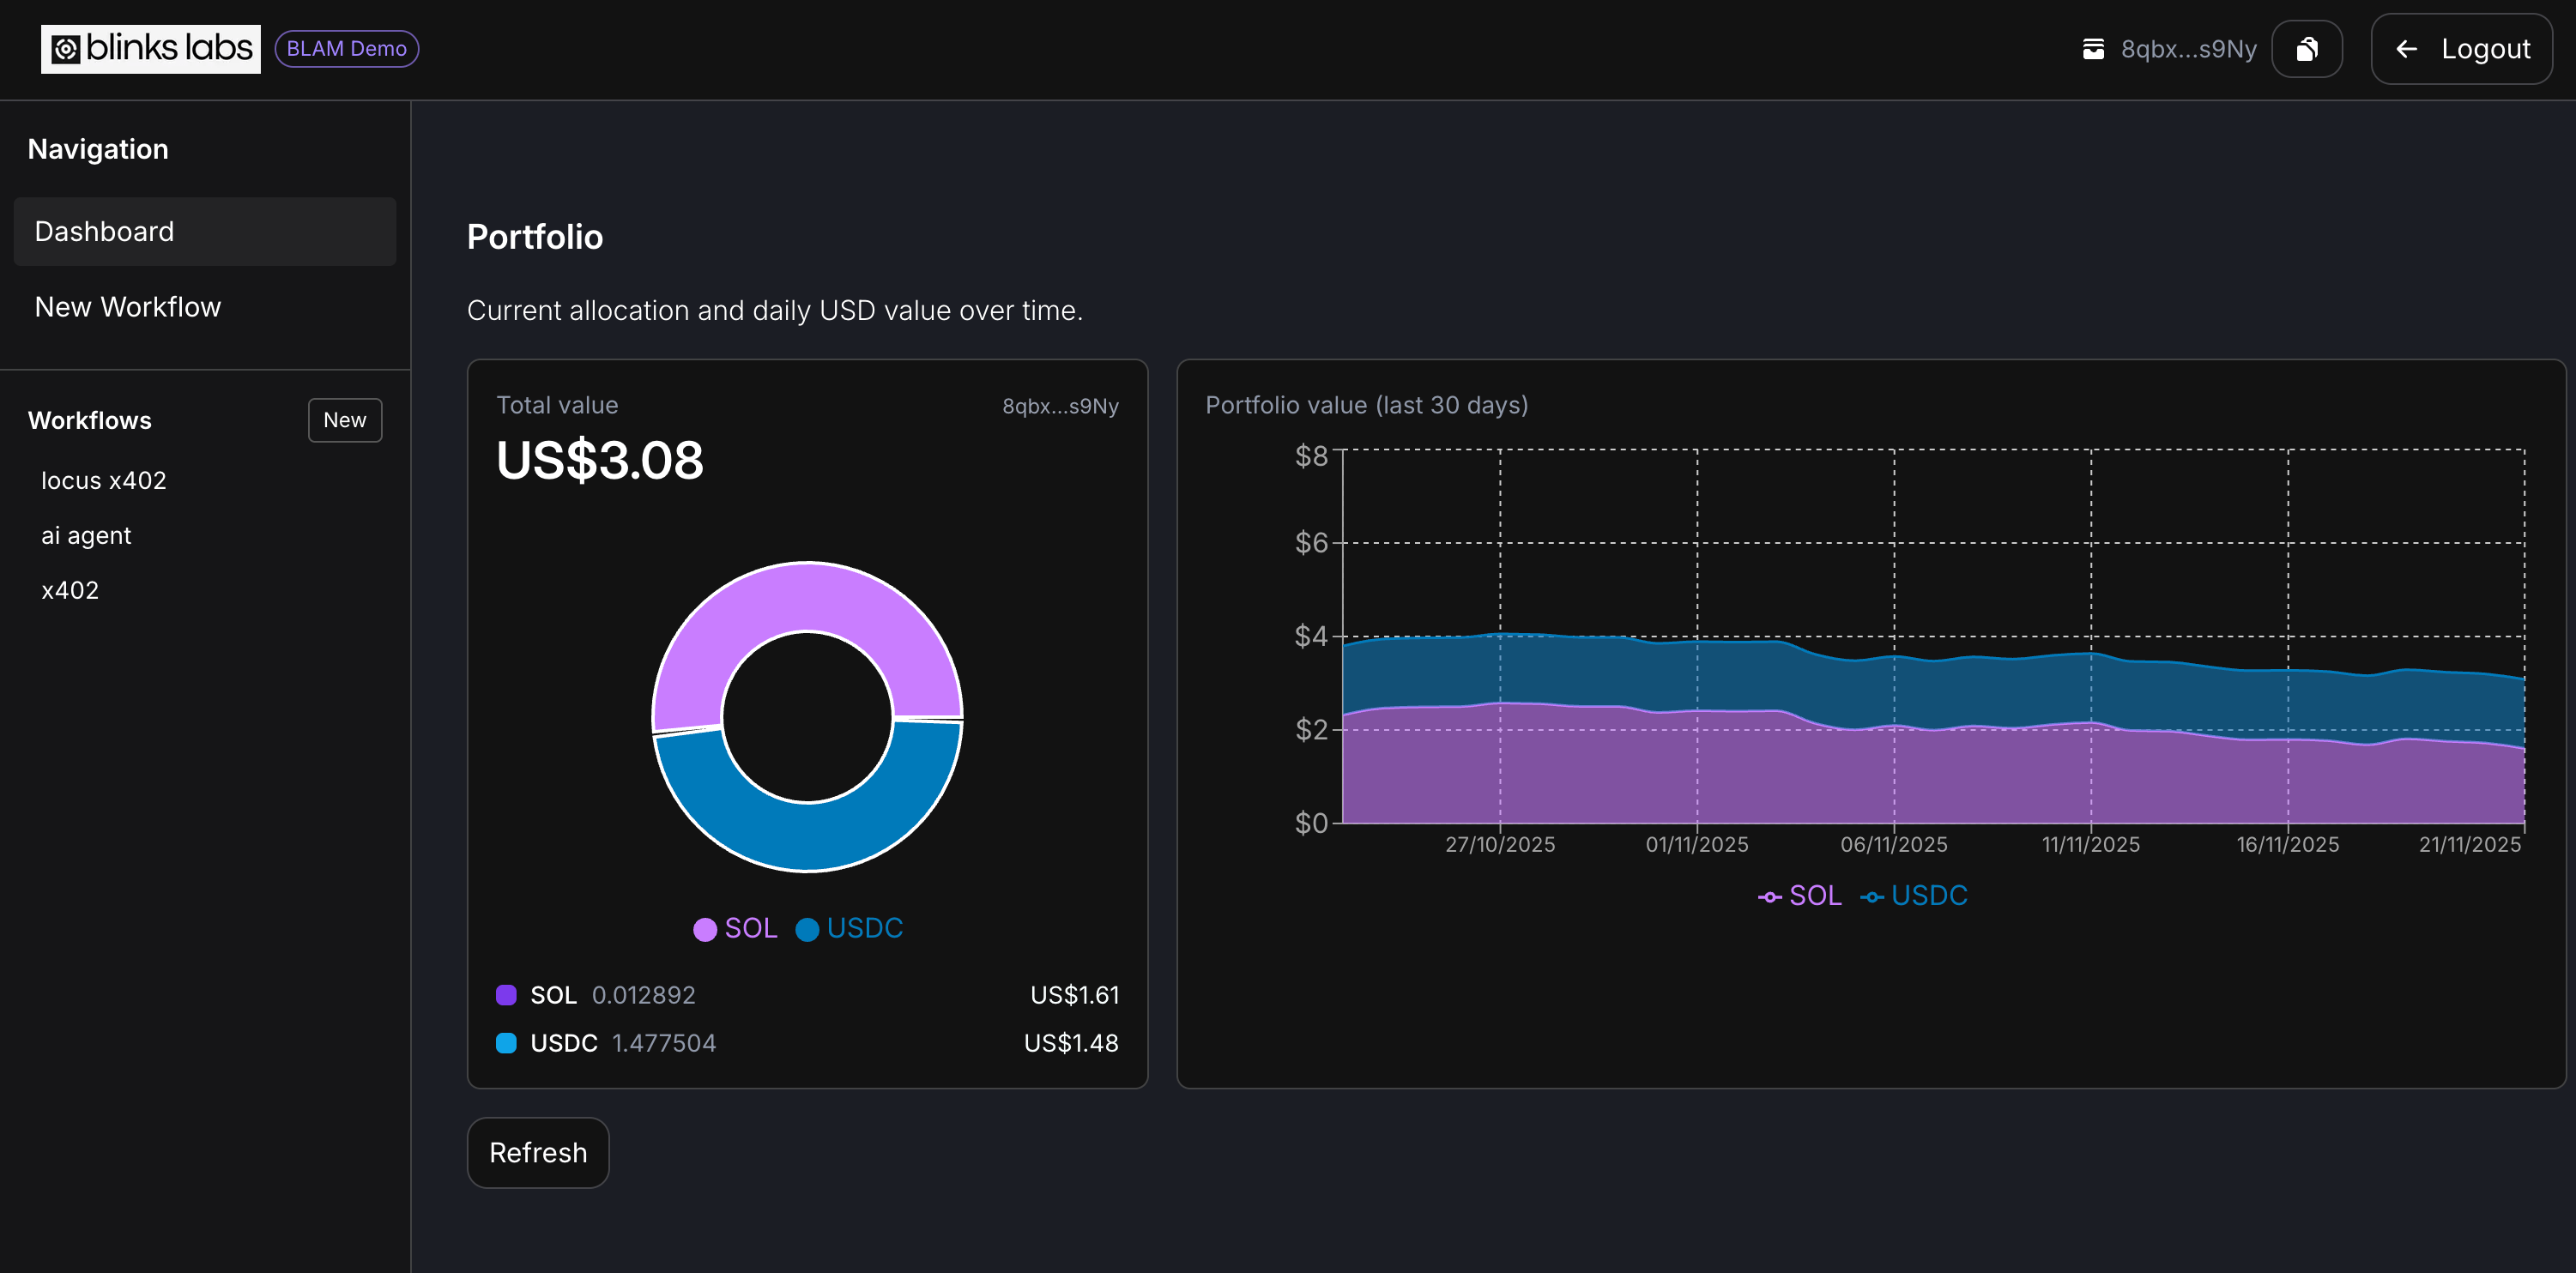The width and height of the screenshot is (2576, 1273).
Task: Click the BLAM Demo badge
Action: tap(346, 48)
